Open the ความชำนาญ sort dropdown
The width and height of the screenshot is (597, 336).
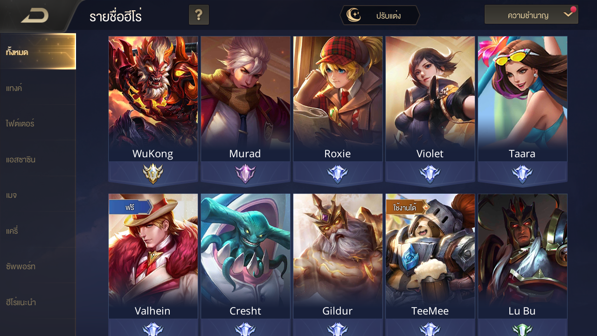[531, 15]
